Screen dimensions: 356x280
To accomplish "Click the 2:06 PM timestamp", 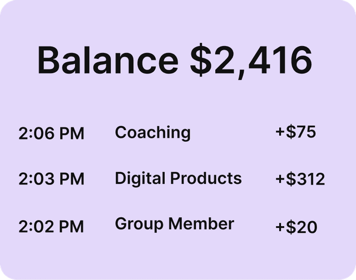I will 51,133.
